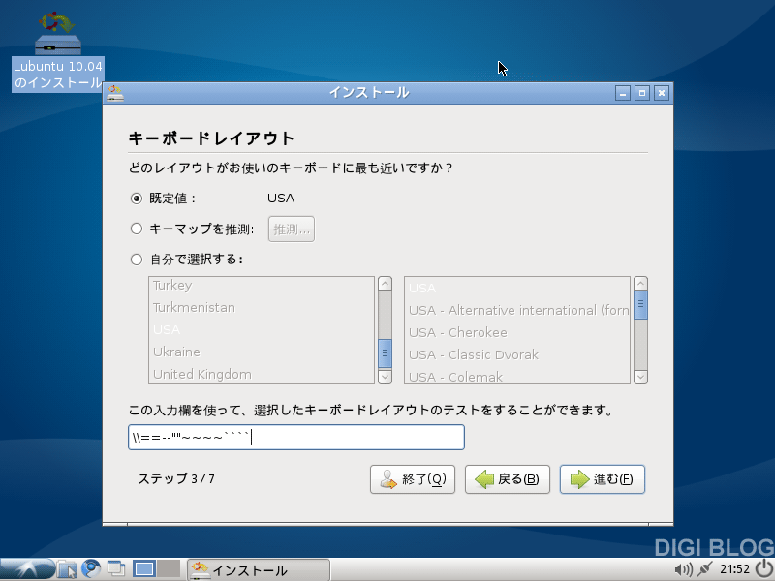Select USA - Cherokee variant
Viewport: 775px width, 581px height.
point(517,332)
